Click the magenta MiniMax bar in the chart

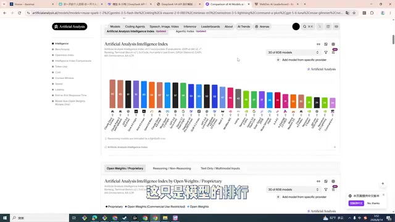pos(230,97)
